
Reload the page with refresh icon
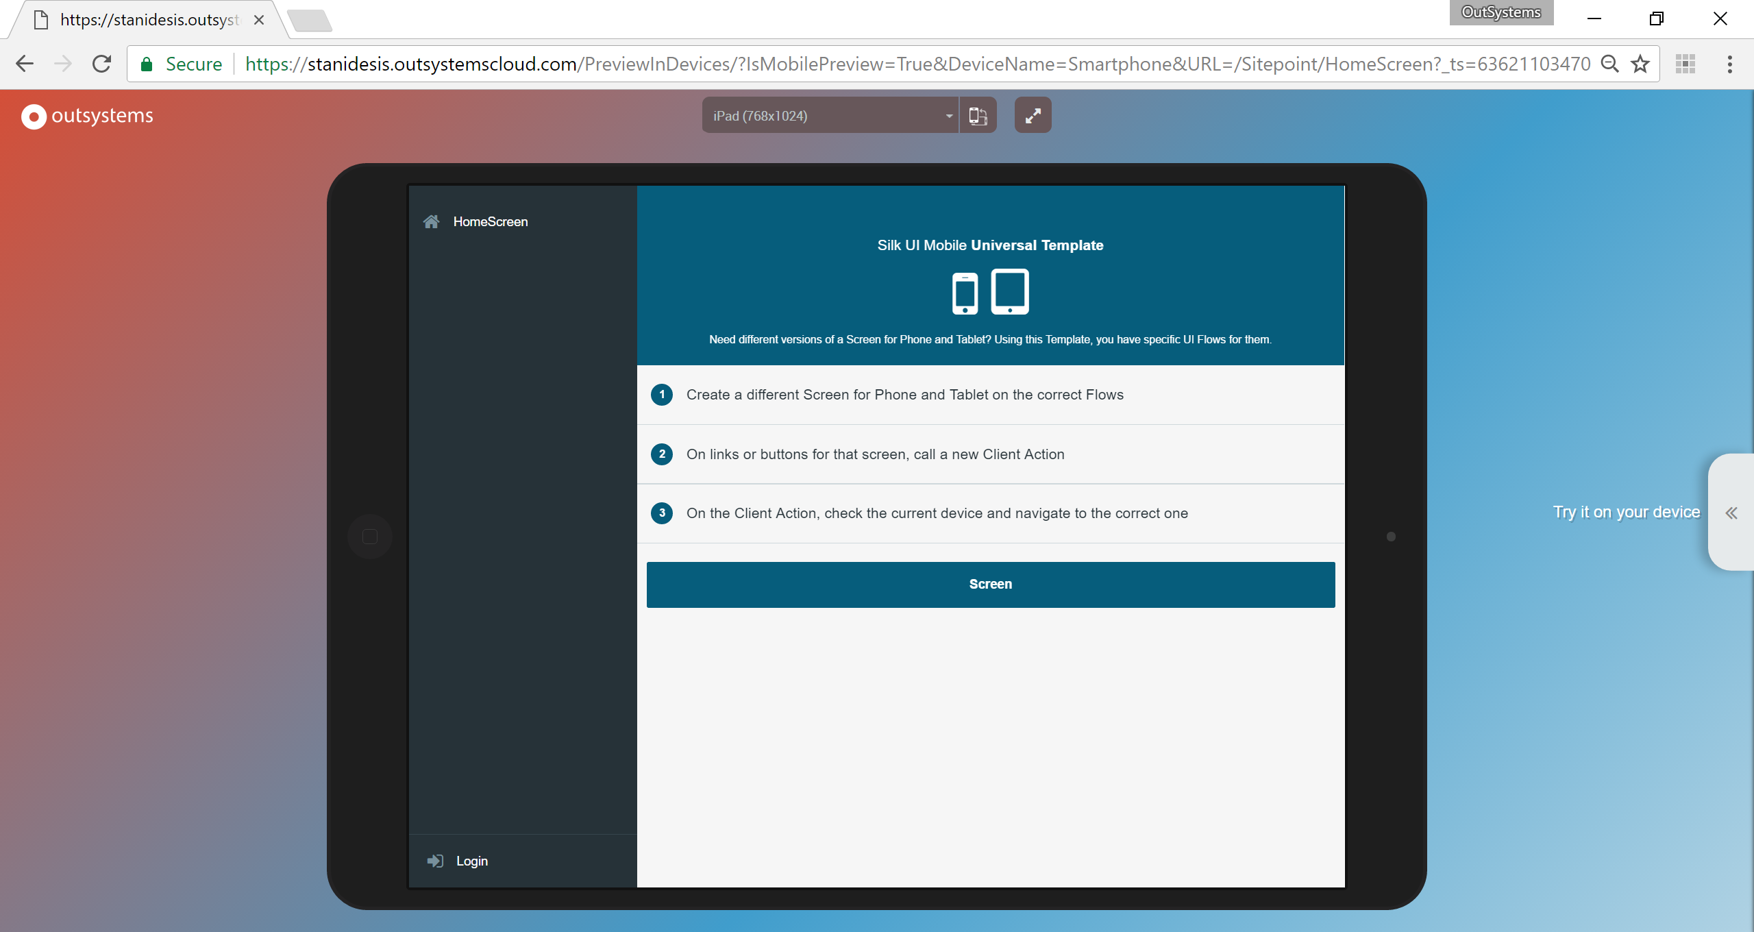102,64
